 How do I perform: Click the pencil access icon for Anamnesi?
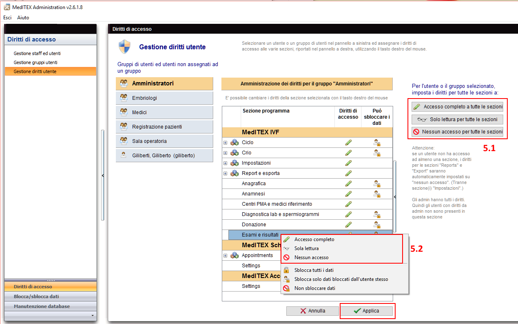click(x=348, y=194)
